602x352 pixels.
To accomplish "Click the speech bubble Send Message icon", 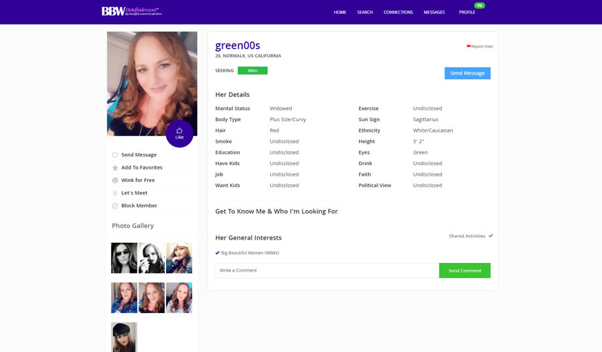I will click(115, 155).
